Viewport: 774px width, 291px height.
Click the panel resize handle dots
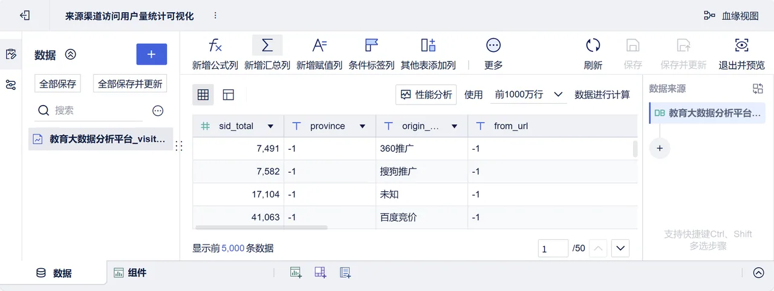tap(178, 145)
